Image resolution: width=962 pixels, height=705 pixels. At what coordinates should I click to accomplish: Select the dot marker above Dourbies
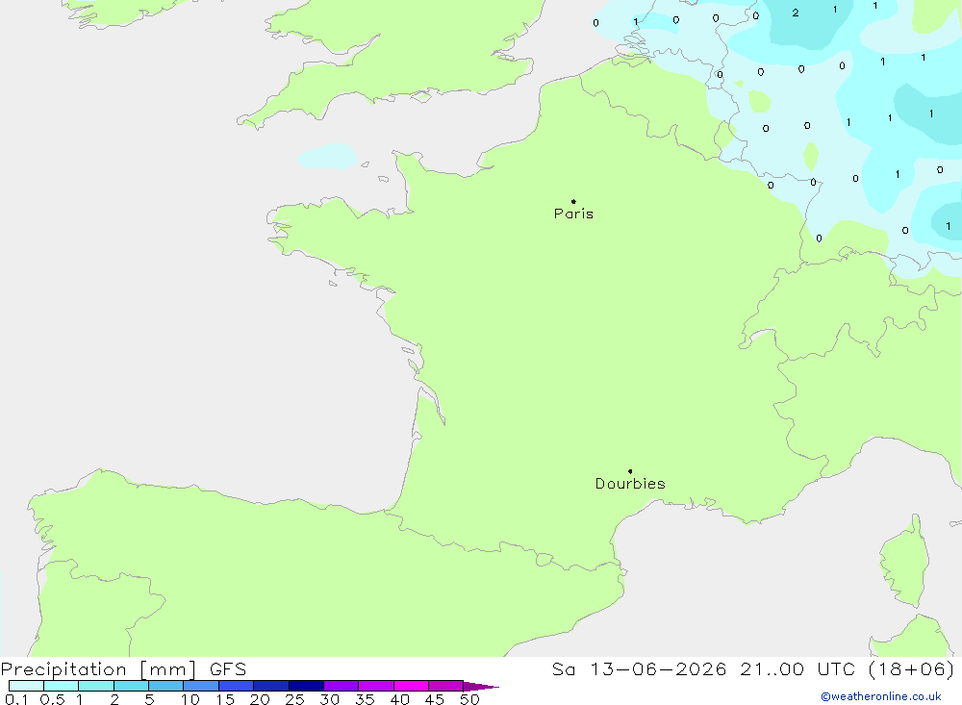click(630, 471)
